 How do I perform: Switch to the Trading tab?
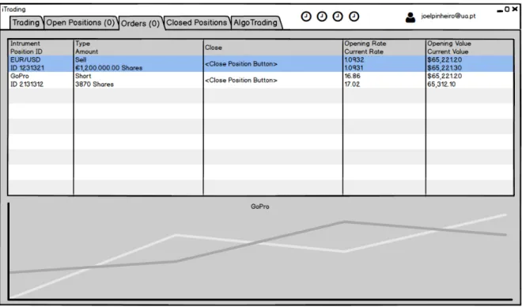[26, 23]
